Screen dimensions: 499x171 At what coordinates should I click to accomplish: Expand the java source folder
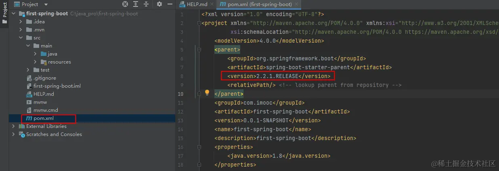(x=36, y=54)
